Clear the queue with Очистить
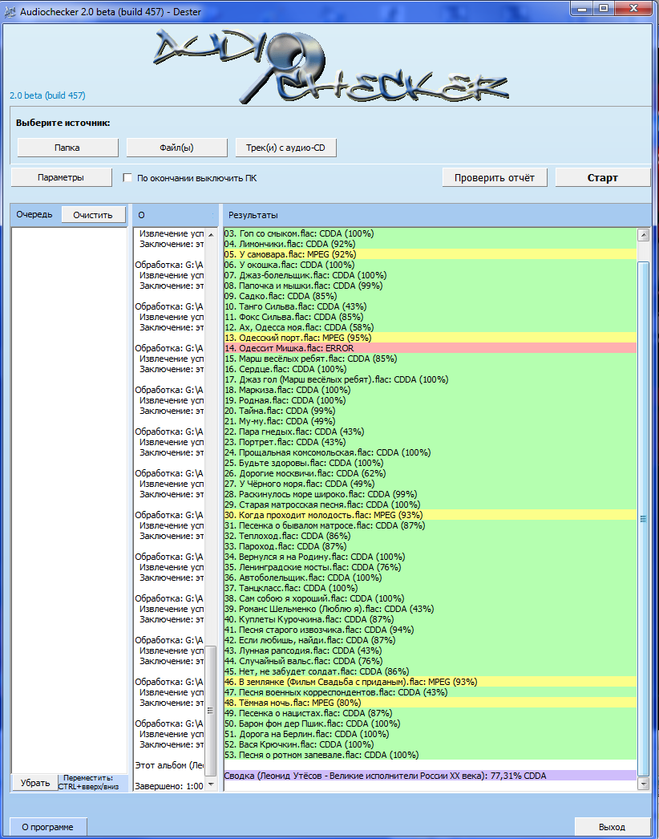659x839 pixels. [x=94, y=215]
